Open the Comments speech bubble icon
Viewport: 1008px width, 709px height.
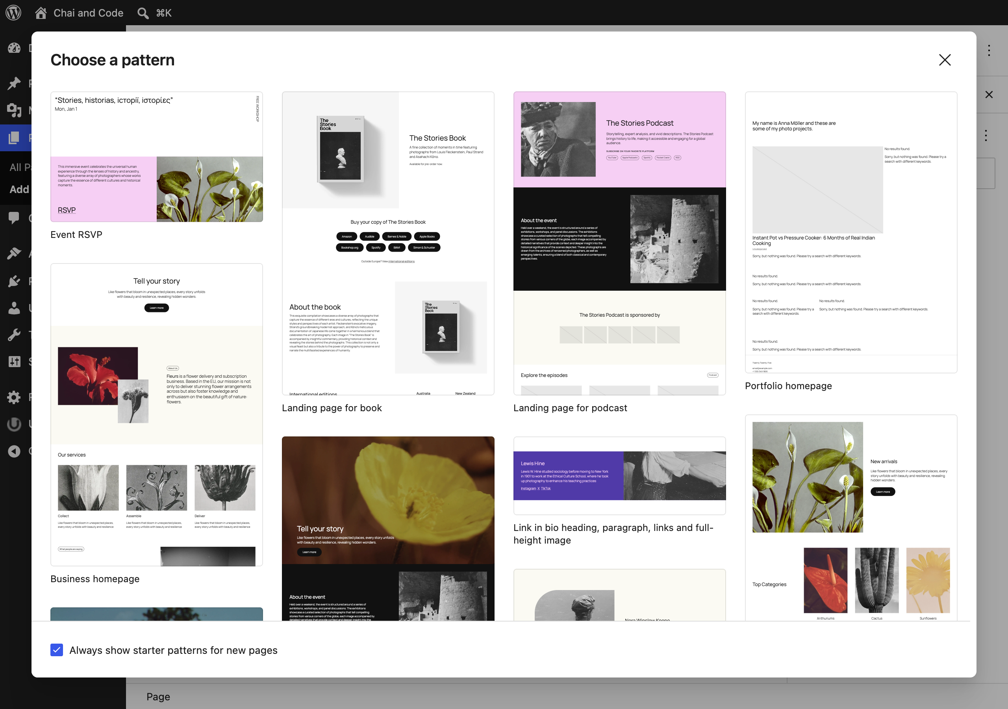coord(14,217)
